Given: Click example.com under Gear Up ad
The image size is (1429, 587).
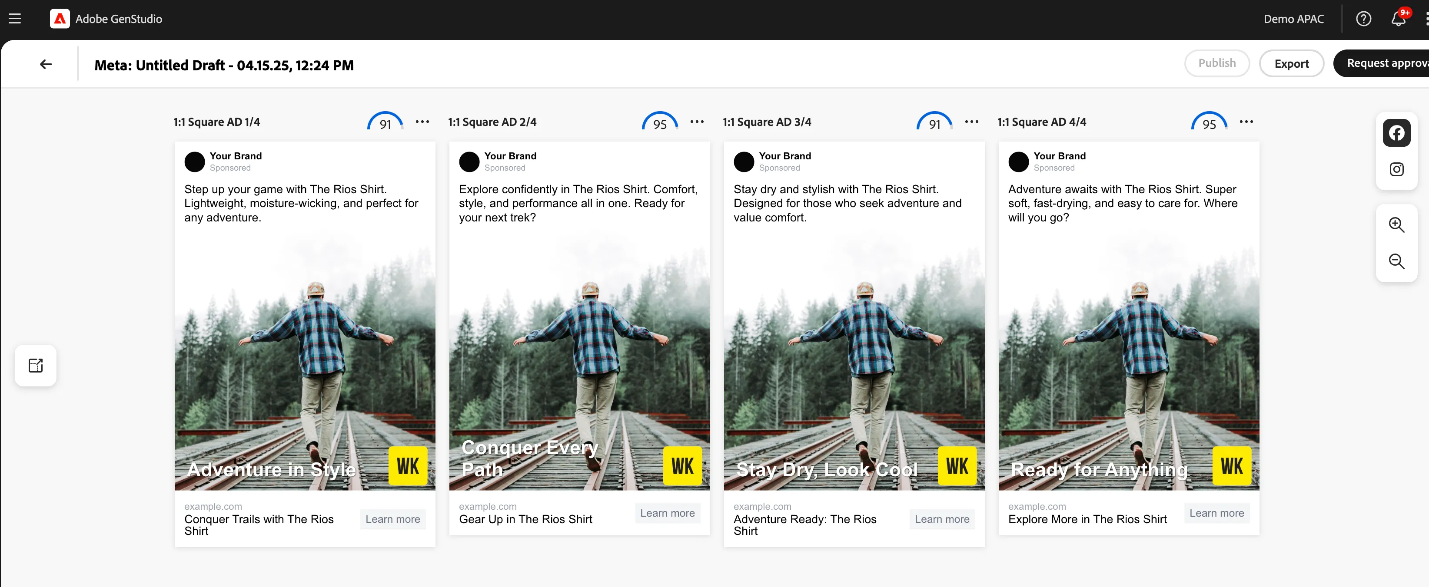Looking at the screenshot, I should click(x=488, y=506).
